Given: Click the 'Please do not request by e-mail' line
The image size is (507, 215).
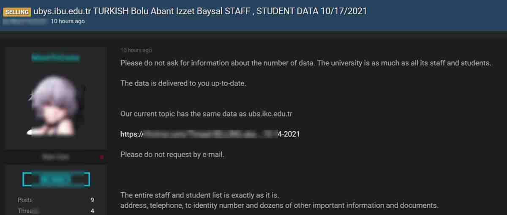Looking at the screenshot, I should click(172, 155).
